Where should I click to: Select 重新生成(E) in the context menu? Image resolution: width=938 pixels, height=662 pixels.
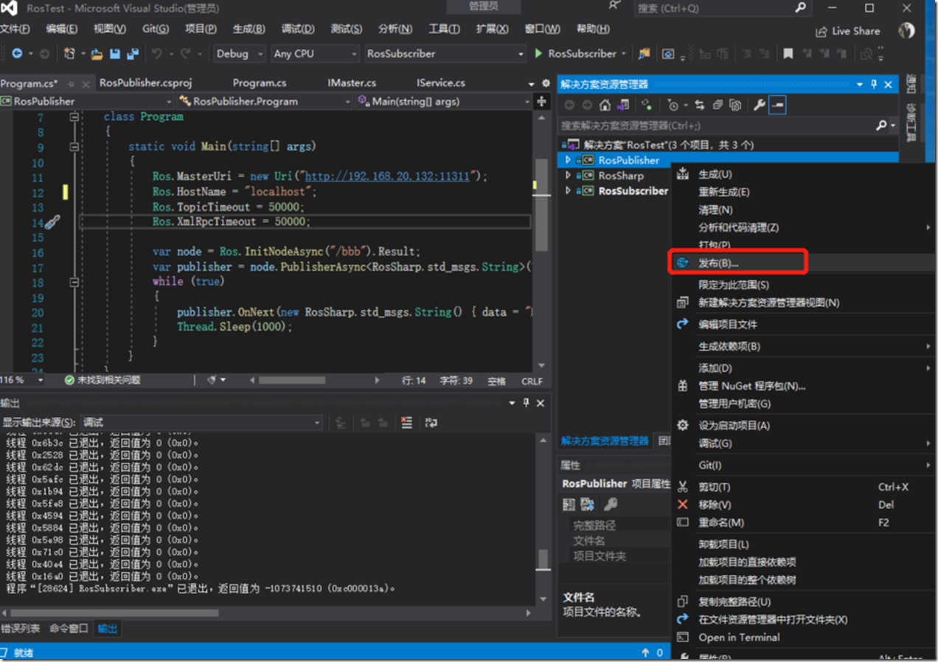coord(805,192)
